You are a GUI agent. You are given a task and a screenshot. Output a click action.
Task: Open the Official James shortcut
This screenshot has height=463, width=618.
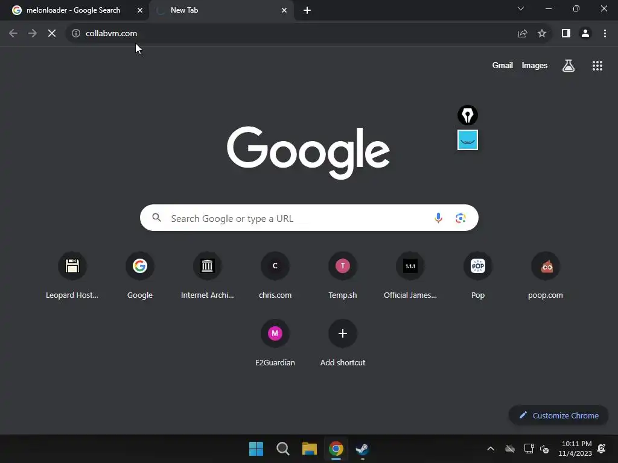(x=410, y=276)
